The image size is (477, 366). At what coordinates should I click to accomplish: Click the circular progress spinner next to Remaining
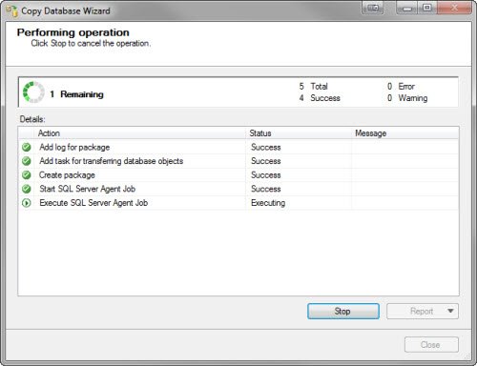point(33,92)
